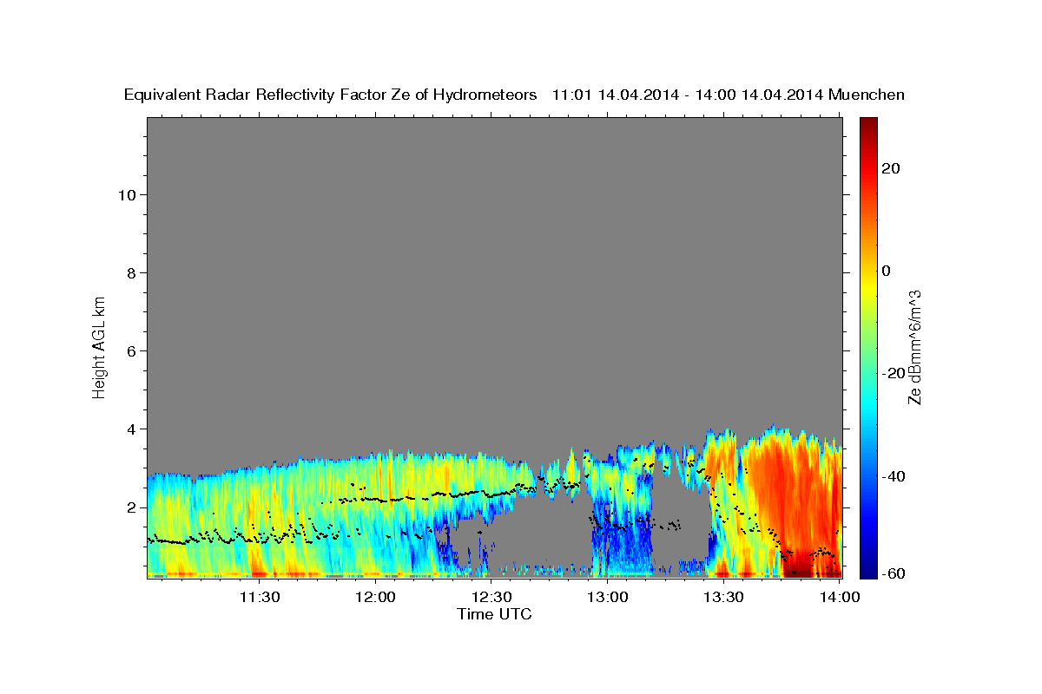Click the height tick label '10'
The width and height of the screenshot is (1042, 694).
tap(128, 194)
